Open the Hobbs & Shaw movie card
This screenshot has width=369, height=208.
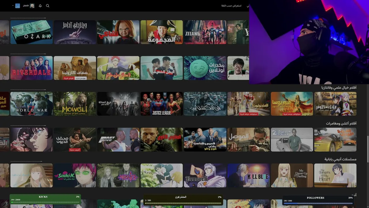pos(205,140)
